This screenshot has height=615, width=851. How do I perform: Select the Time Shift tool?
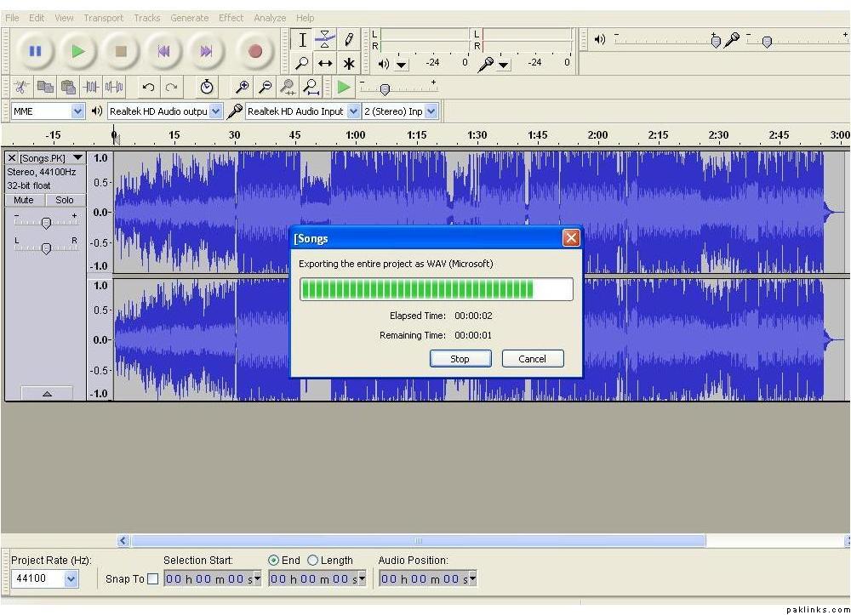point(325,63)
